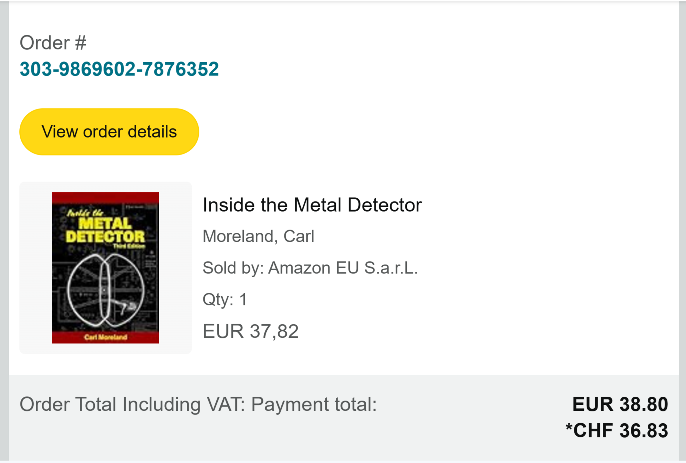Select the Inside the Metal Detector title
Viewport: 686px width, 463px height.
click(x=312, y=205)
